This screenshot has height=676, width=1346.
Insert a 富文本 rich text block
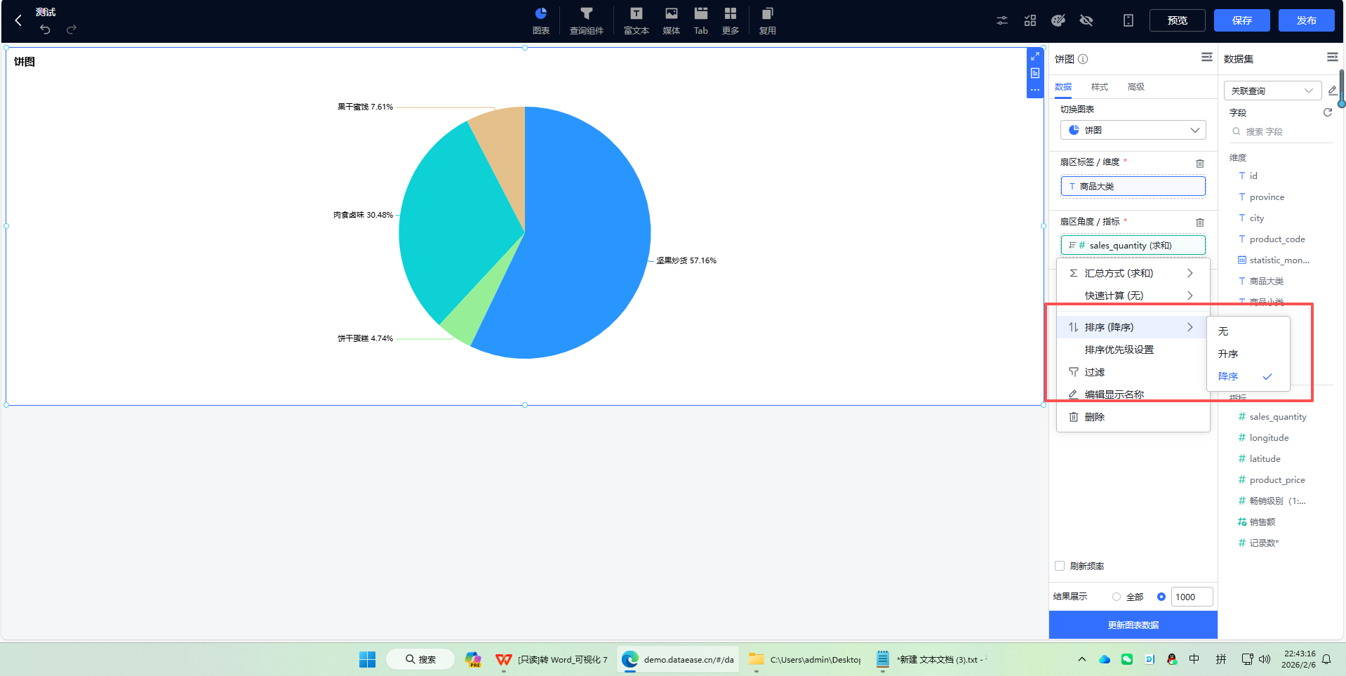(636, 20)
